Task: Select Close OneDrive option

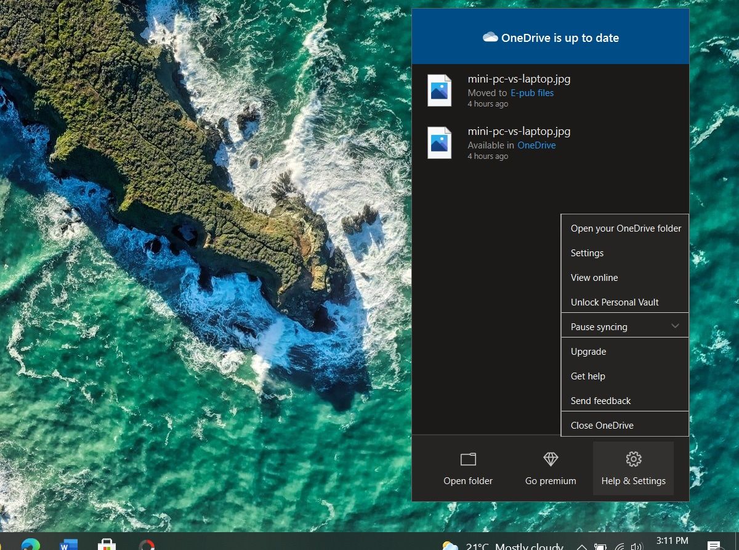Action: tap(602, 426)
